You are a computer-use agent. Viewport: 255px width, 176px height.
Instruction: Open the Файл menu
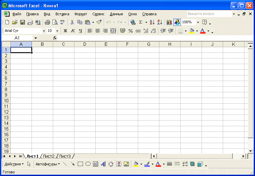tap(17, 14)
